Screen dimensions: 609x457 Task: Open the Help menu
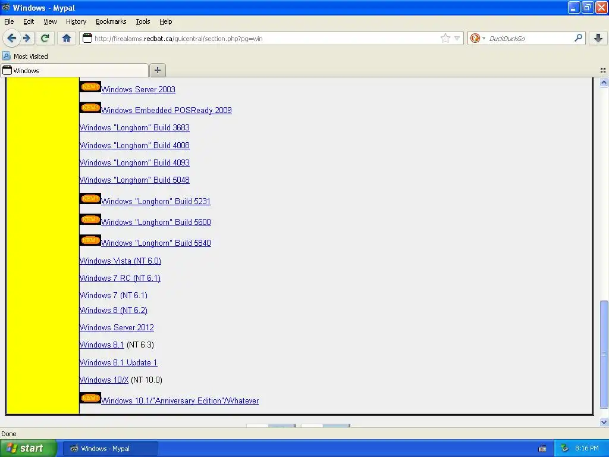coord(165,21)
